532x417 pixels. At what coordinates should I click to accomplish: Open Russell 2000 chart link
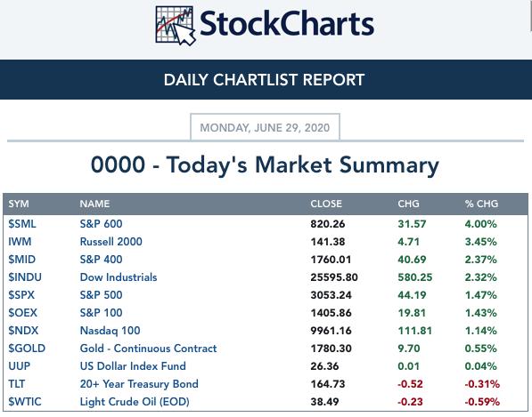pos(111,242)
